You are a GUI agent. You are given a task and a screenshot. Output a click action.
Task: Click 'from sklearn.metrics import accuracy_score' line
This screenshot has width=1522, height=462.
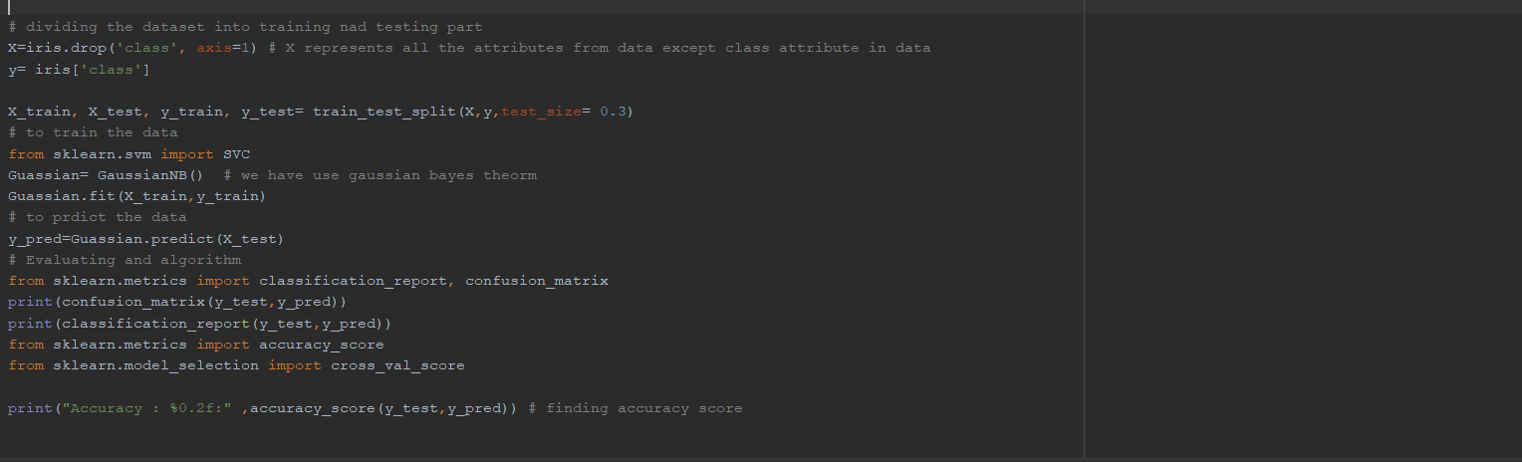coord(196,345)
